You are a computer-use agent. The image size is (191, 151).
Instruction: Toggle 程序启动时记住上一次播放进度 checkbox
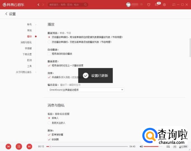[x=49, y=65]
